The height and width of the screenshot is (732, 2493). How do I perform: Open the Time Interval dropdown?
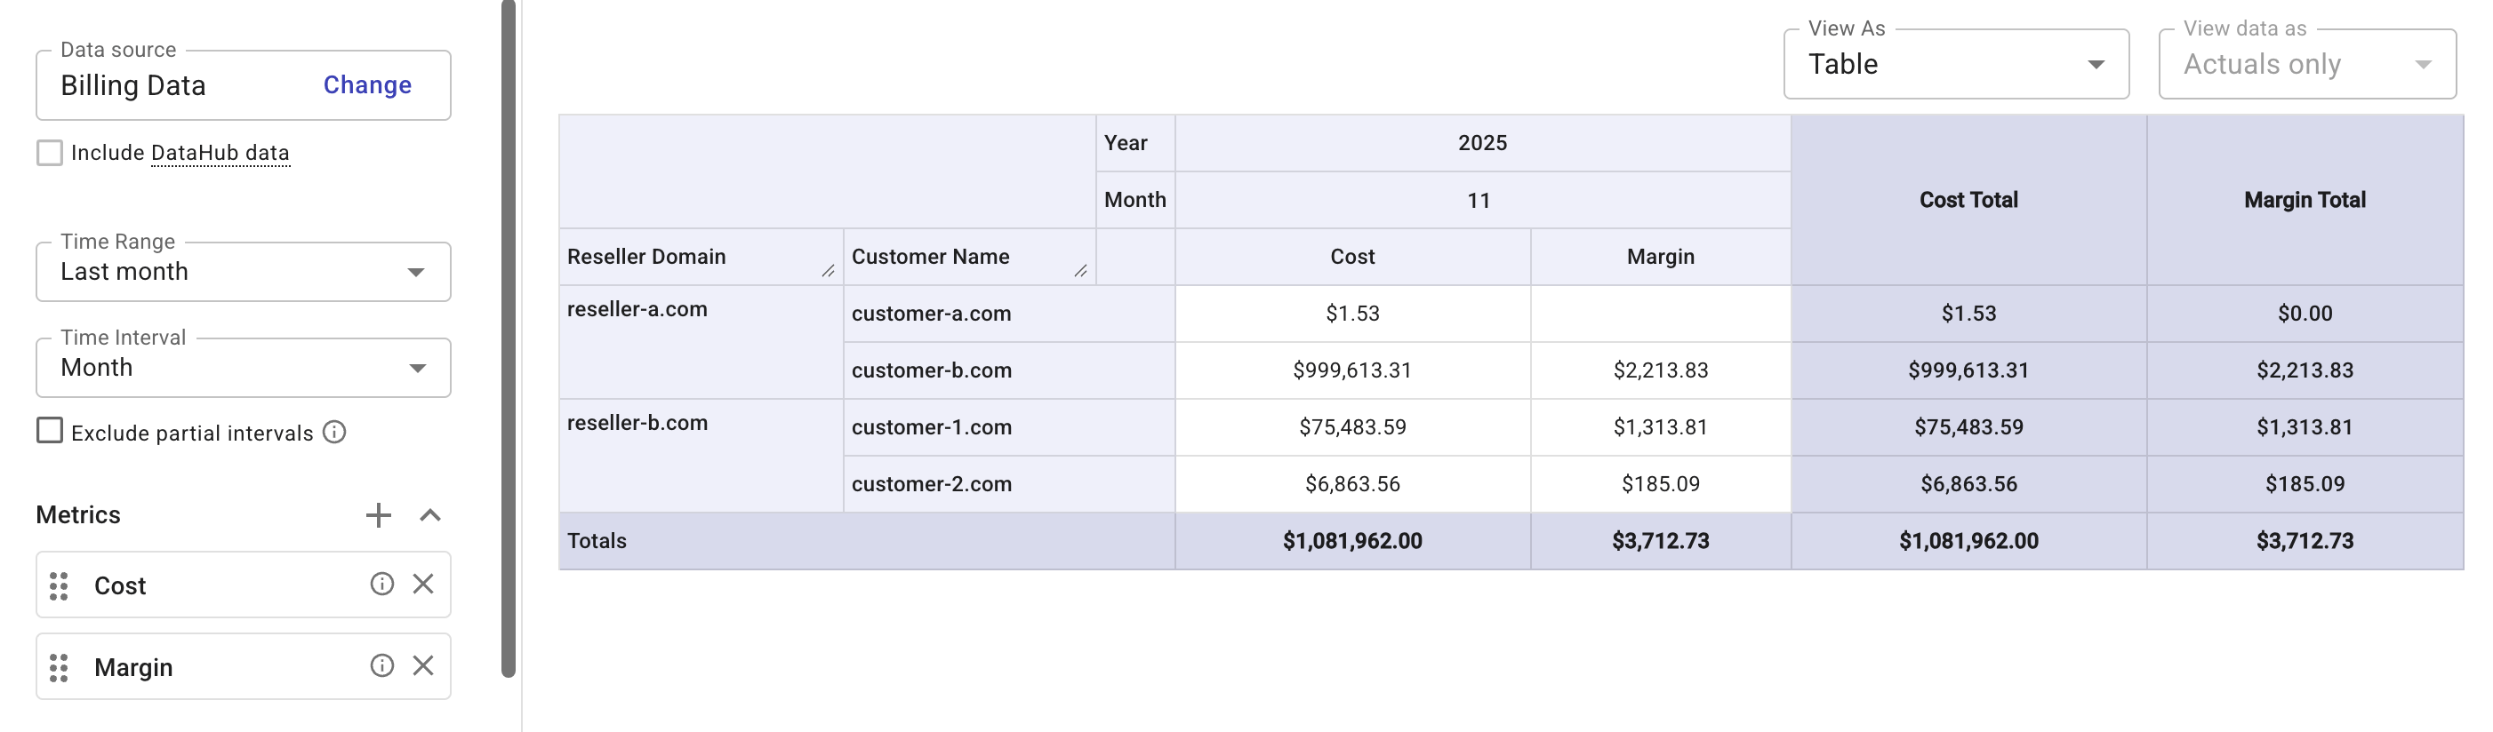point(244,368)
